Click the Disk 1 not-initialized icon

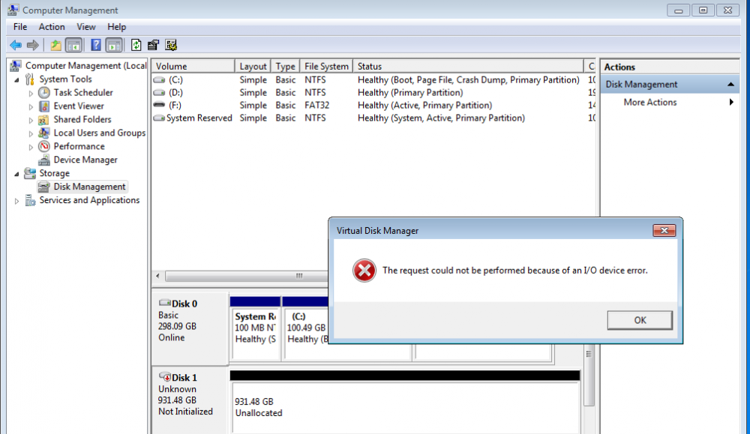coord(165,376)
